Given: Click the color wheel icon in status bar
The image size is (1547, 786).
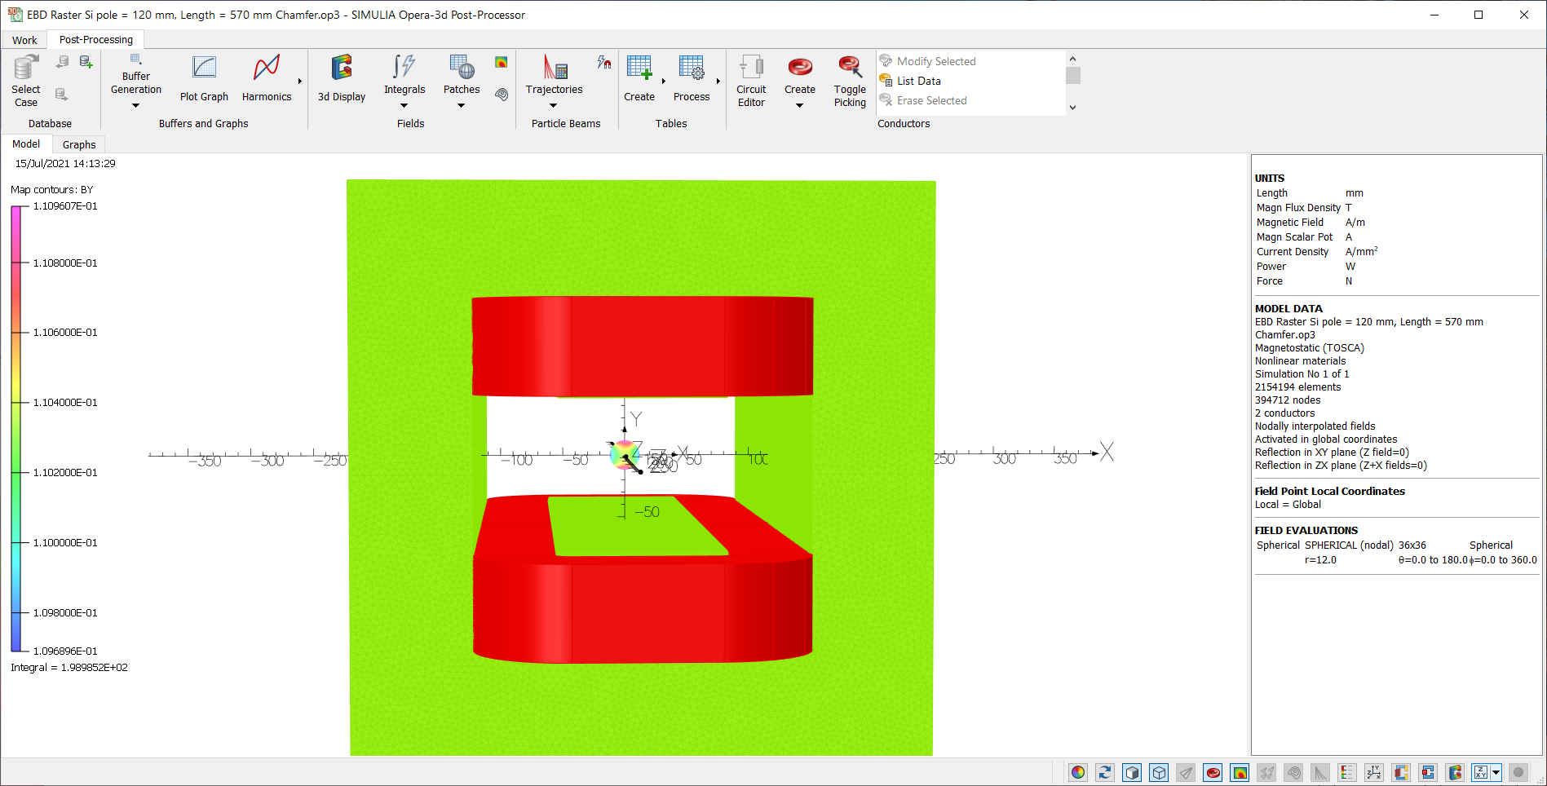Looking at the screenshot, I should 1078,772.
